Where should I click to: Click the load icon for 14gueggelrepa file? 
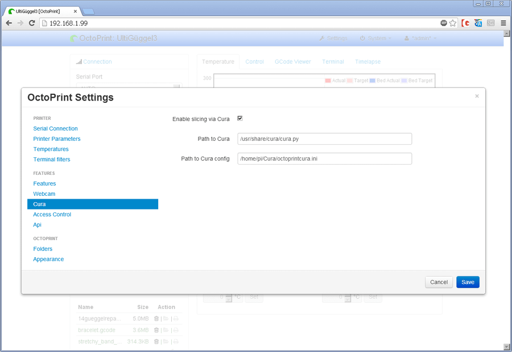166,319
